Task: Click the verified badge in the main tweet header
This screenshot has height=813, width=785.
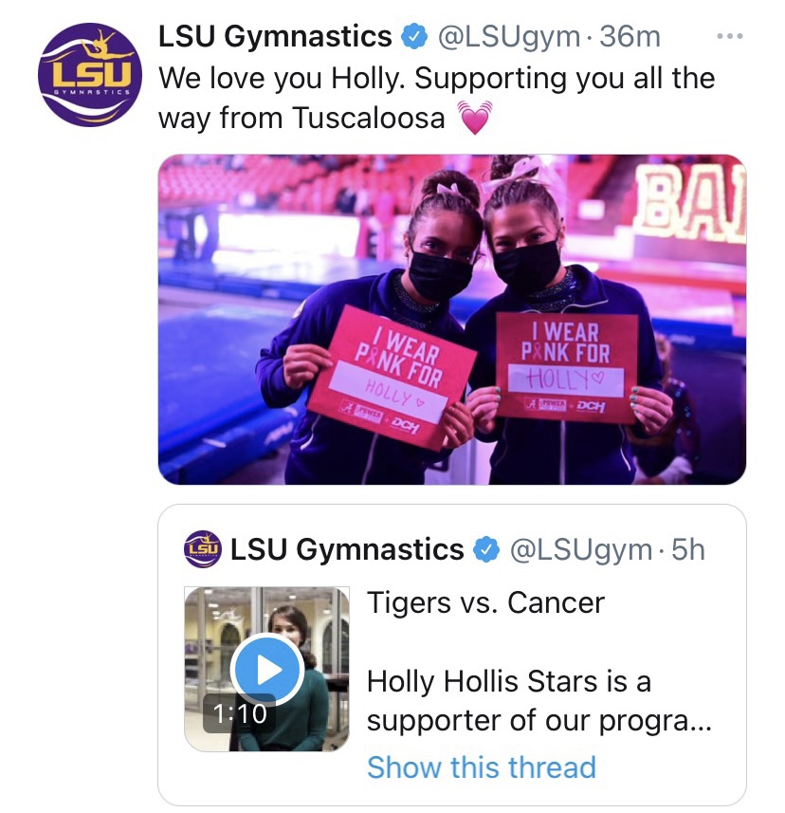Action: pos(413,37)
